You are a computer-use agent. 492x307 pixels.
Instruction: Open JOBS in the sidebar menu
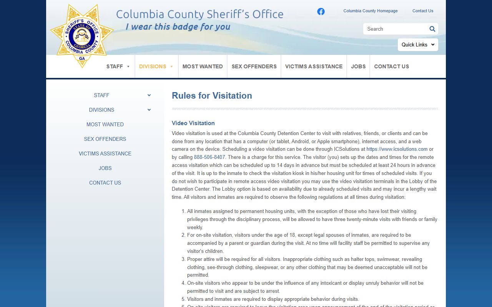click(105, 168)
